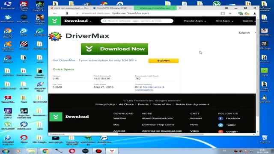
Task: Click the horizontal scrollbar at page bottom
Action: tap(161, 134)
